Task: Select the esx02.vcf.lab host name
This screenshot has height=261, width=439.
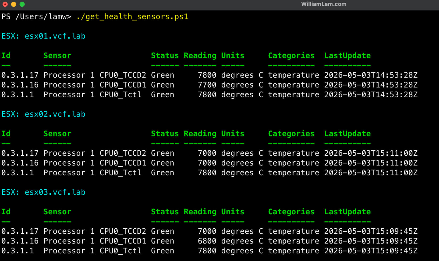Action: coord(55,114)
